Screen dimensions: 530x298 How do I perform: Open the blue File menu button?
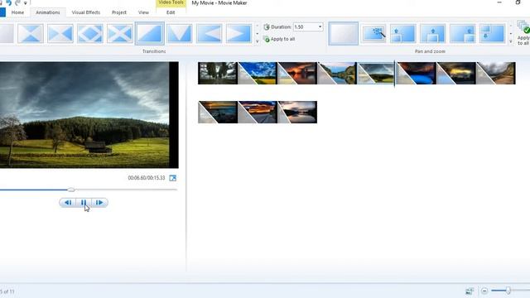tap(2, 12)
